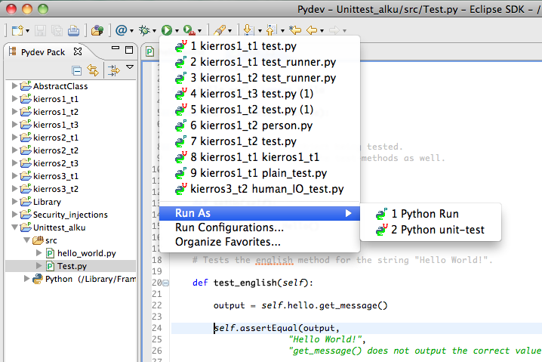
Task: Run '5 kierros1_t2 test.py (1)' launch
Action: [x=259, y=110]
